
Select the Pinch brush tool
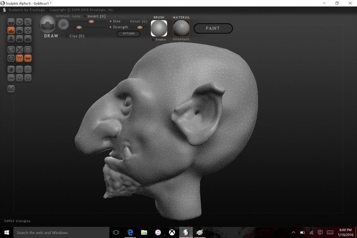[20, 39]
